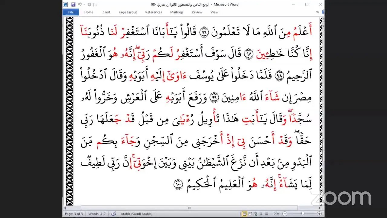Expand the ribbon using the chevron
The image size is (387, 218).
[x=317, y=12]
